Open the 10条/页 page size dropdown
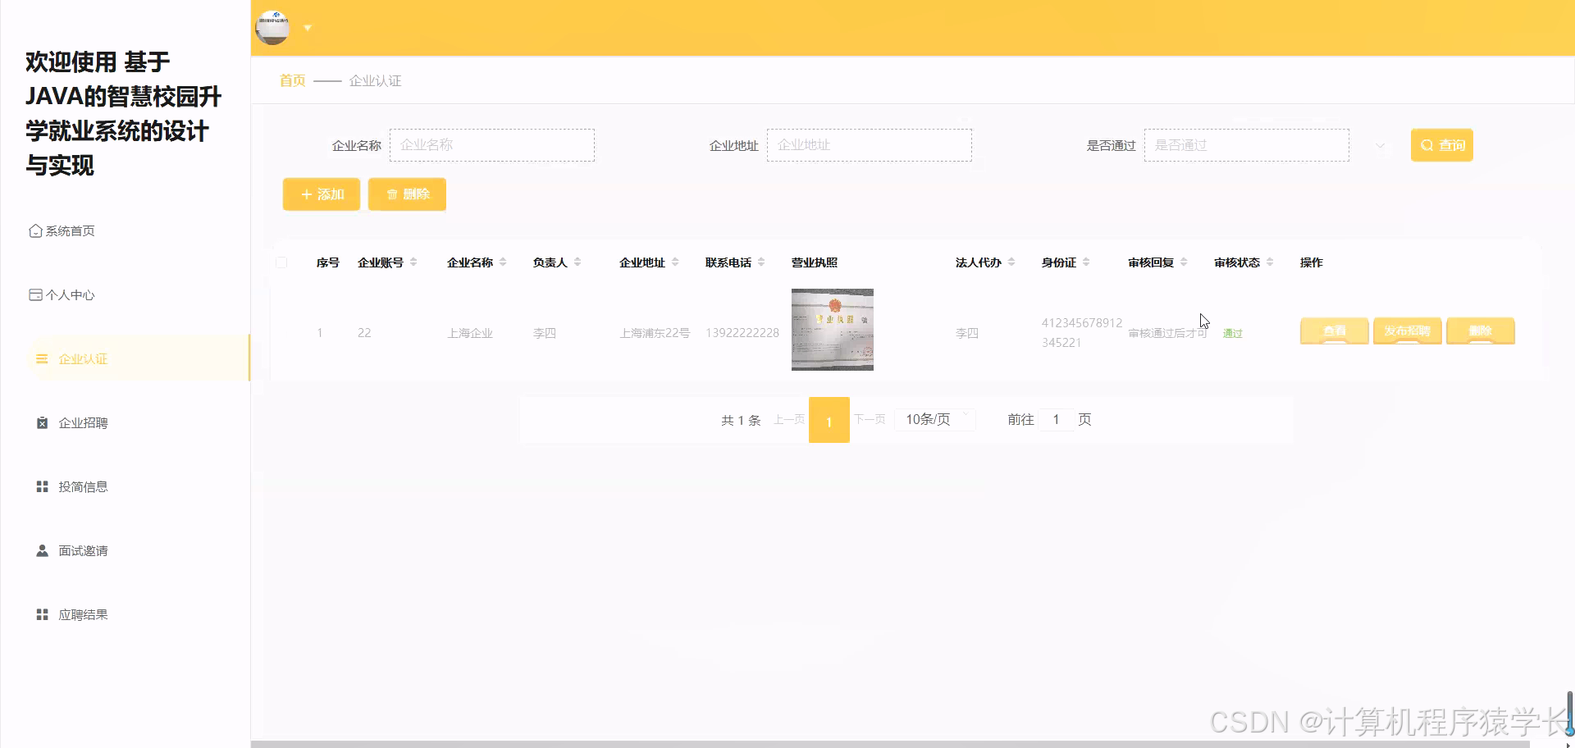The height and width of the screenshot is (748, 1575). tap(934, 419)
